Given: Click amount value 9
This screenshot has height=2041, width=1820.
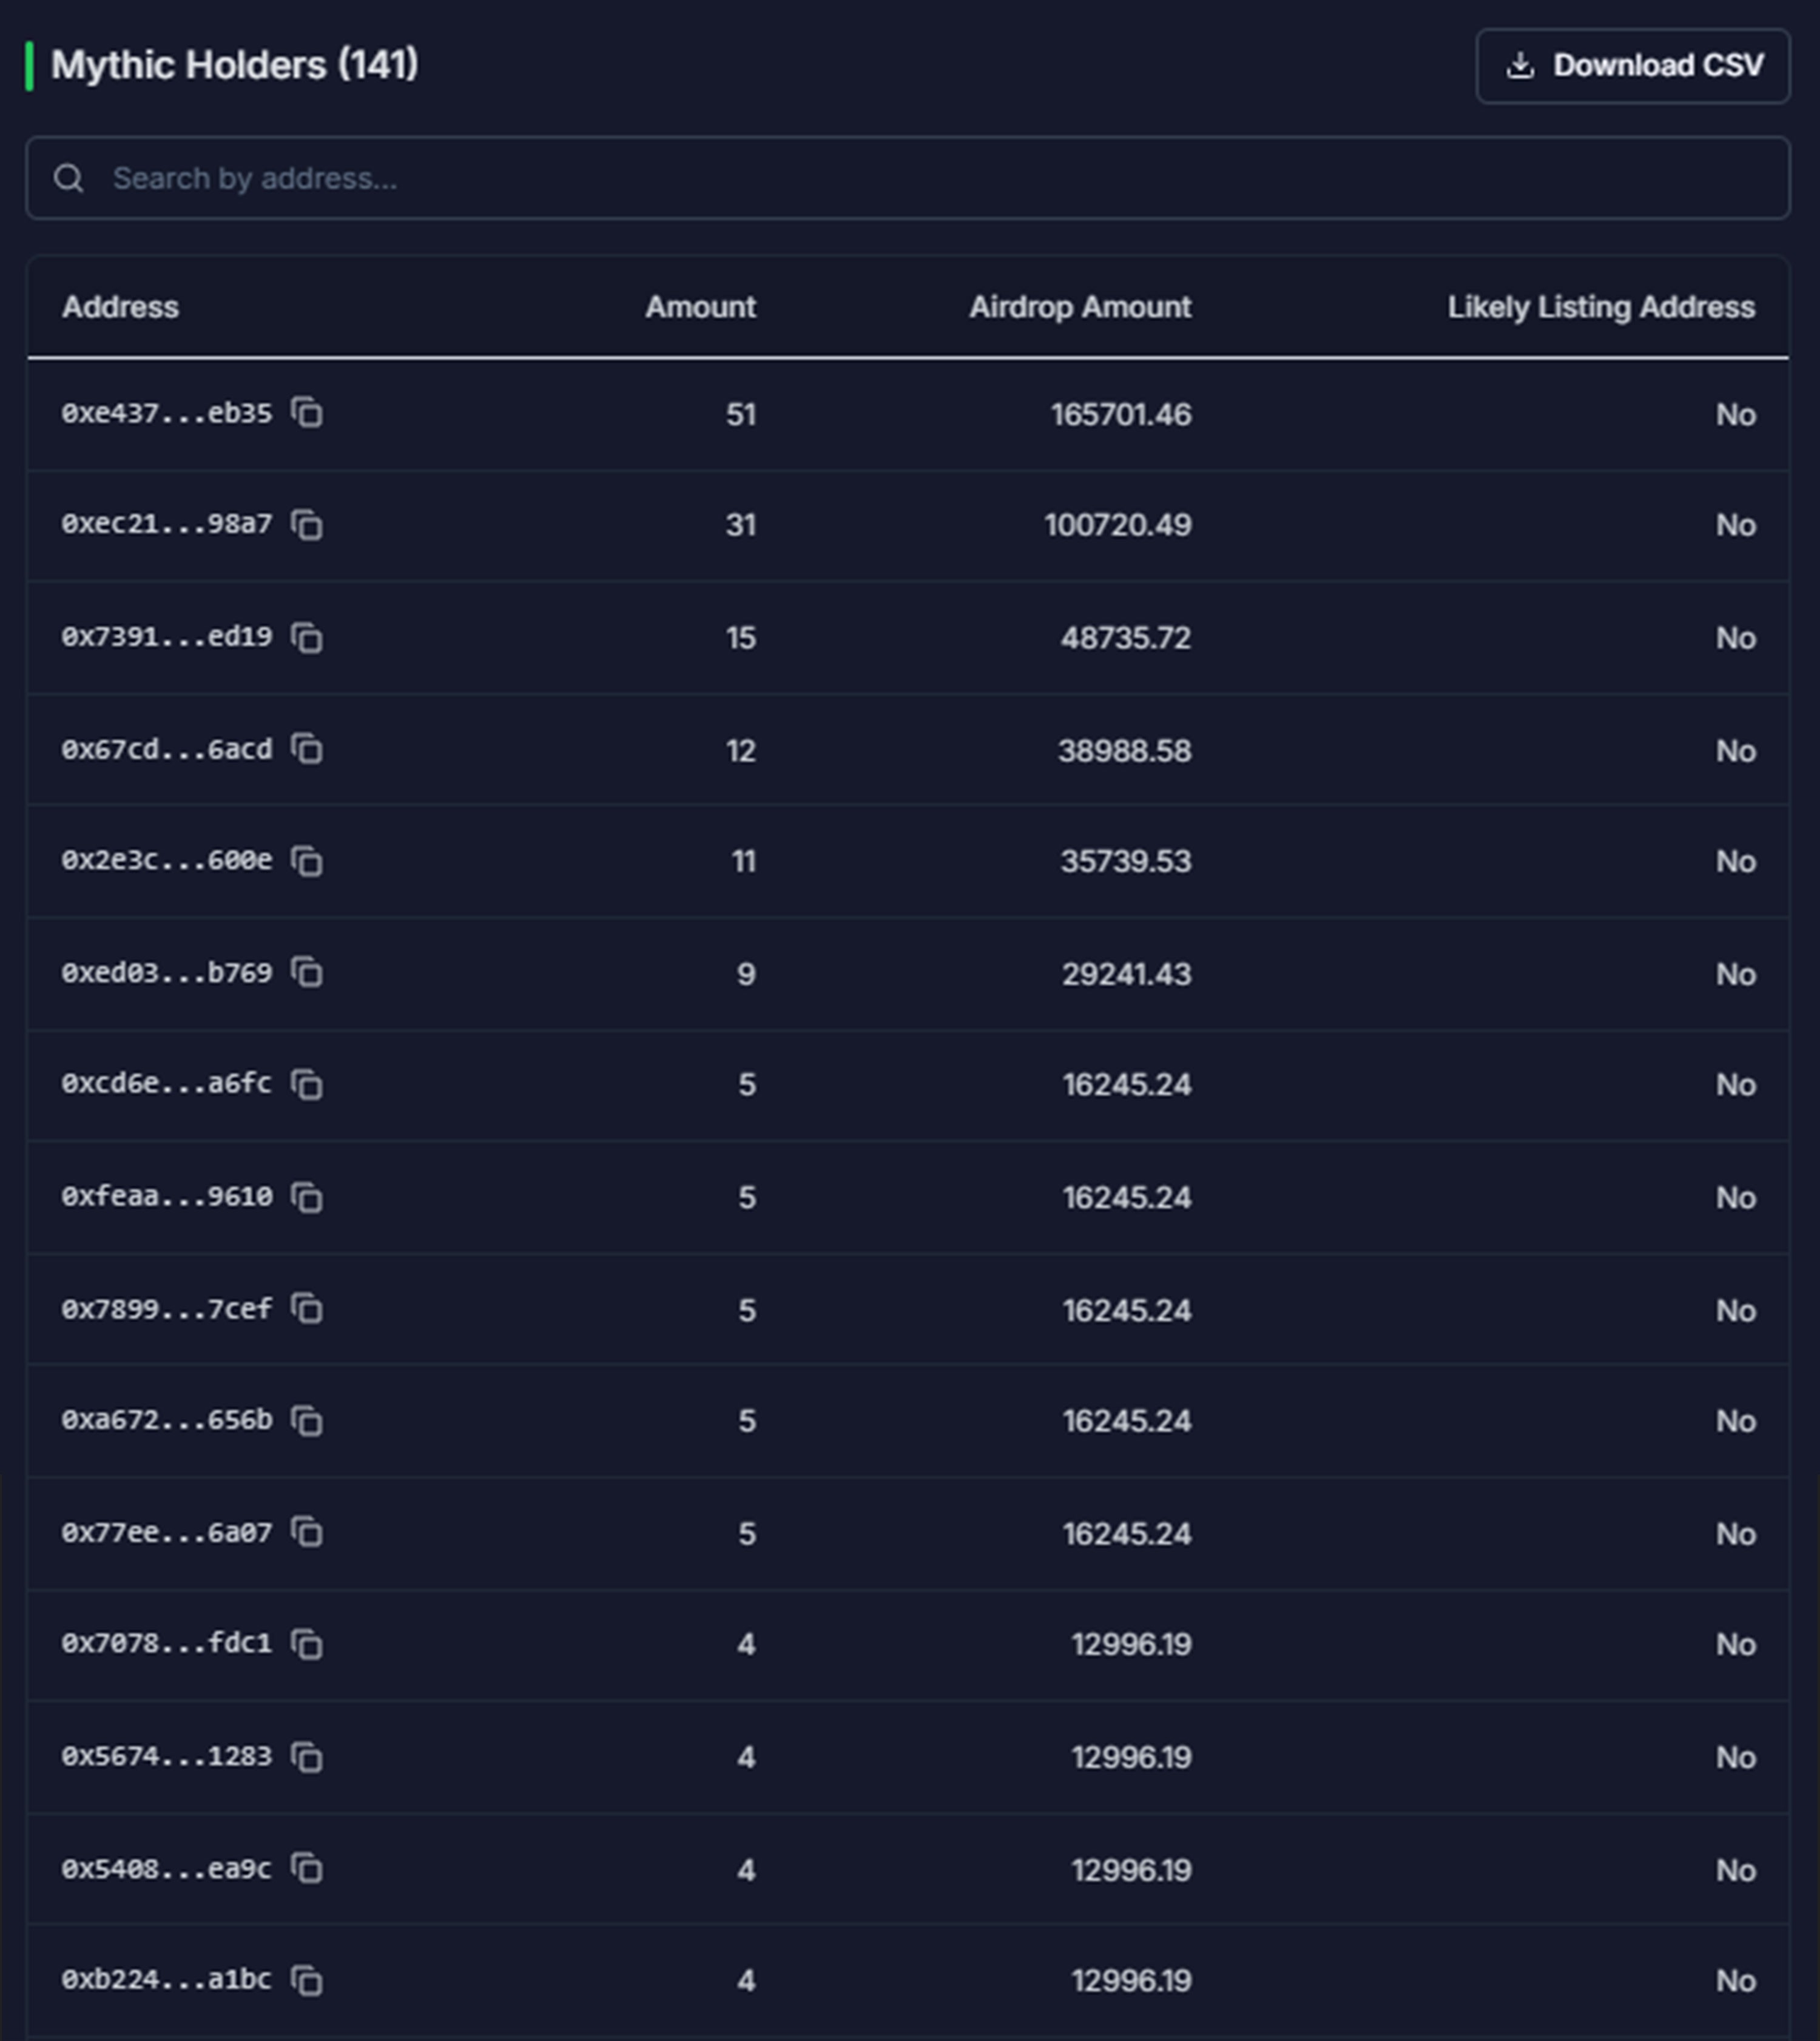Looking at the screenshot, I should [746, 974].
